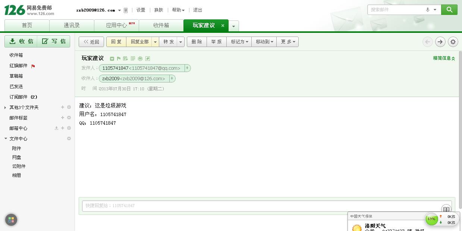Collapse the 文件中心 section arrow

[6, 138]
